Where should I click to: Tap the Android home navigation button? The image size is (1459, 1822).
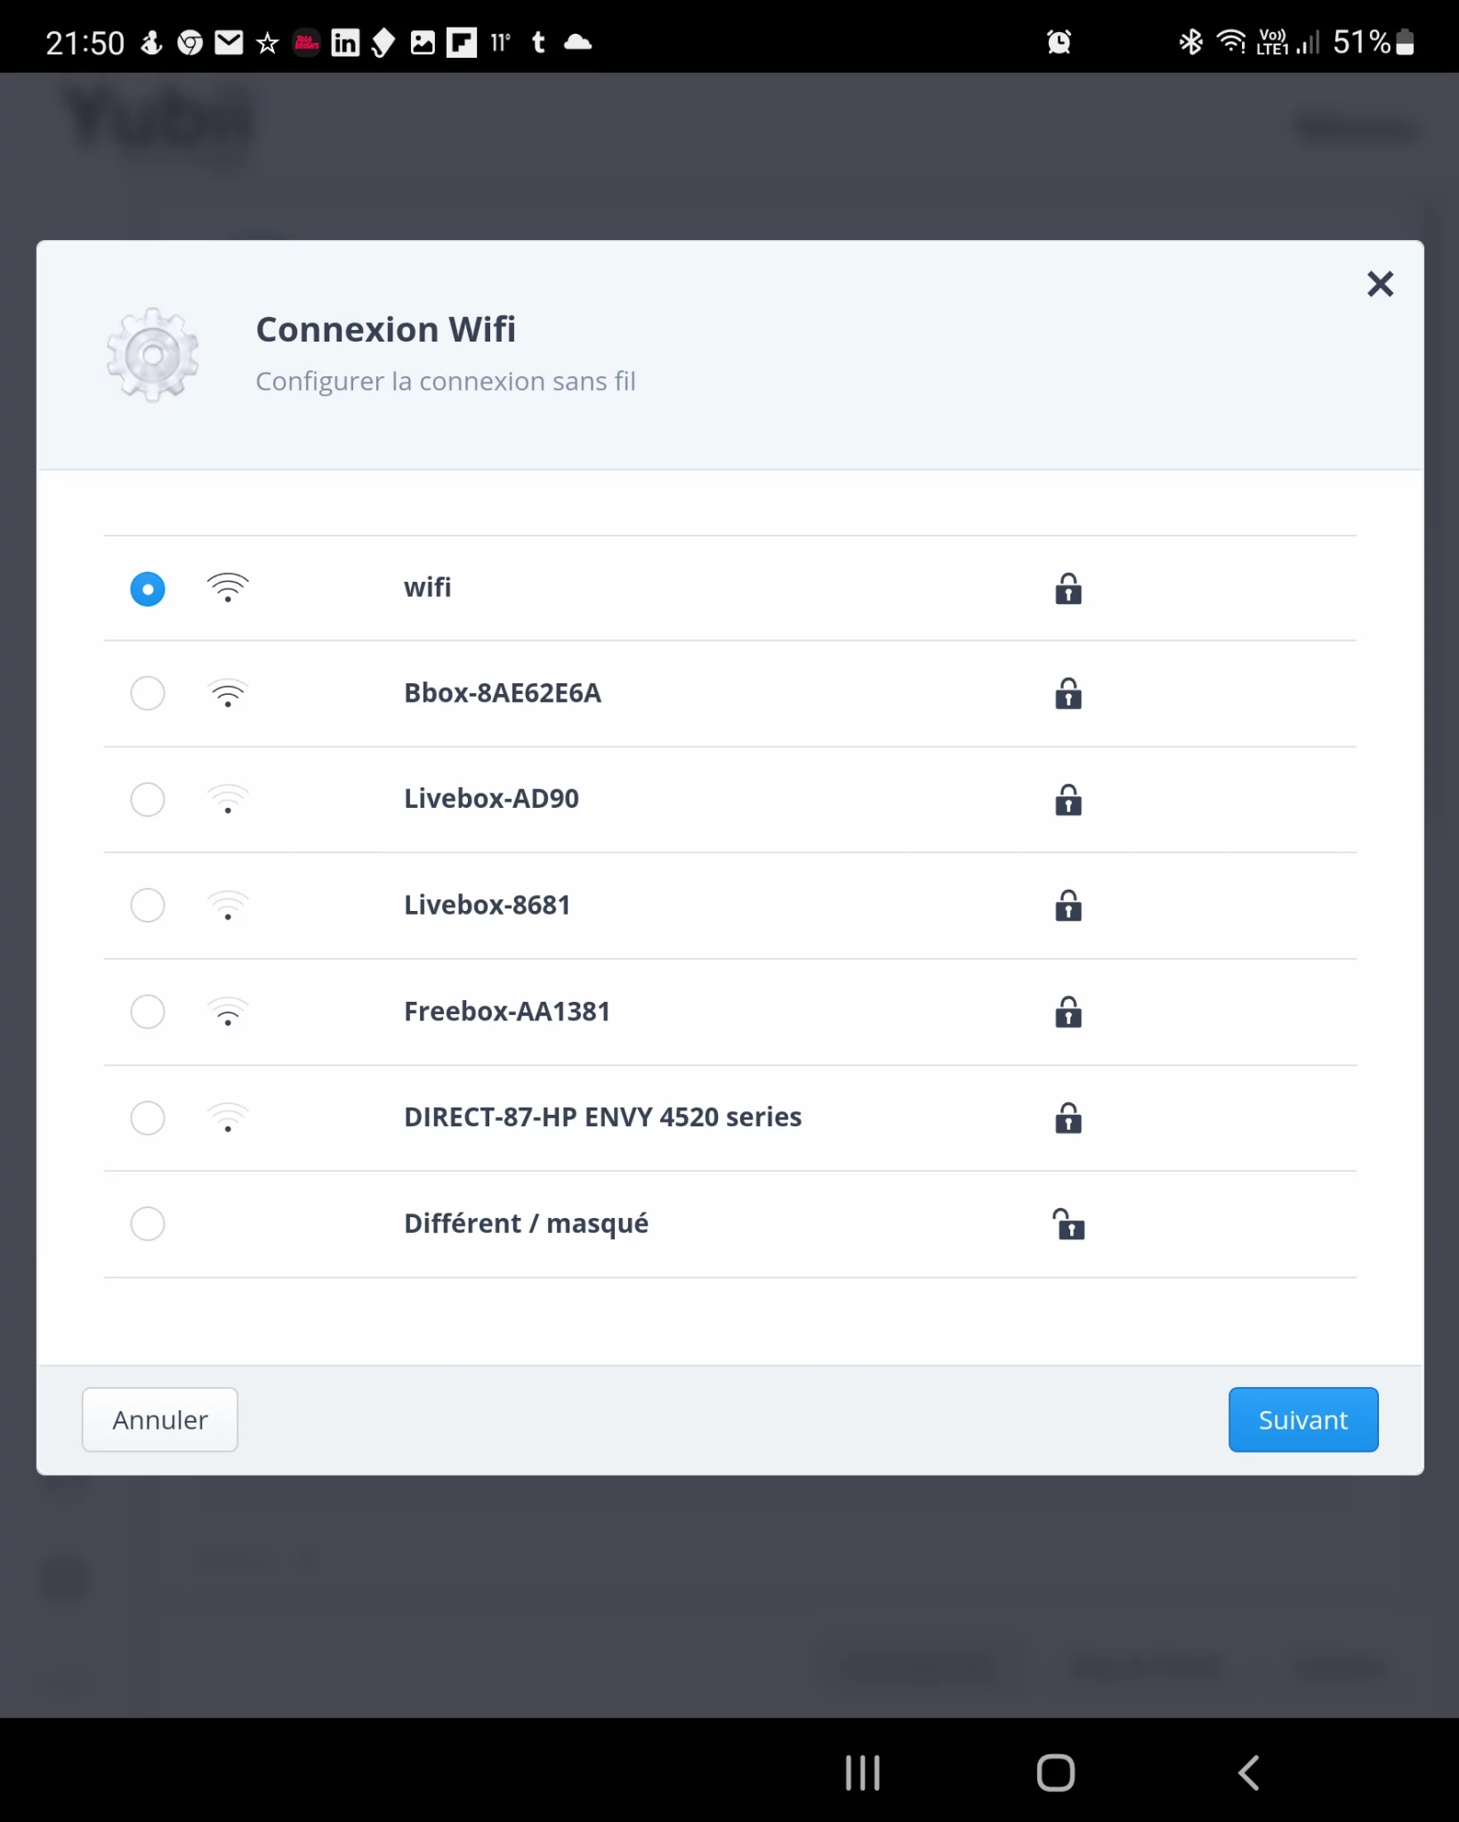(1055, 1772)
